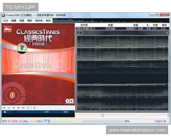Click the 44100kHz sample rate value
Image resolution: width=171 pixels, height=137 pixels.
click(36, 121)
